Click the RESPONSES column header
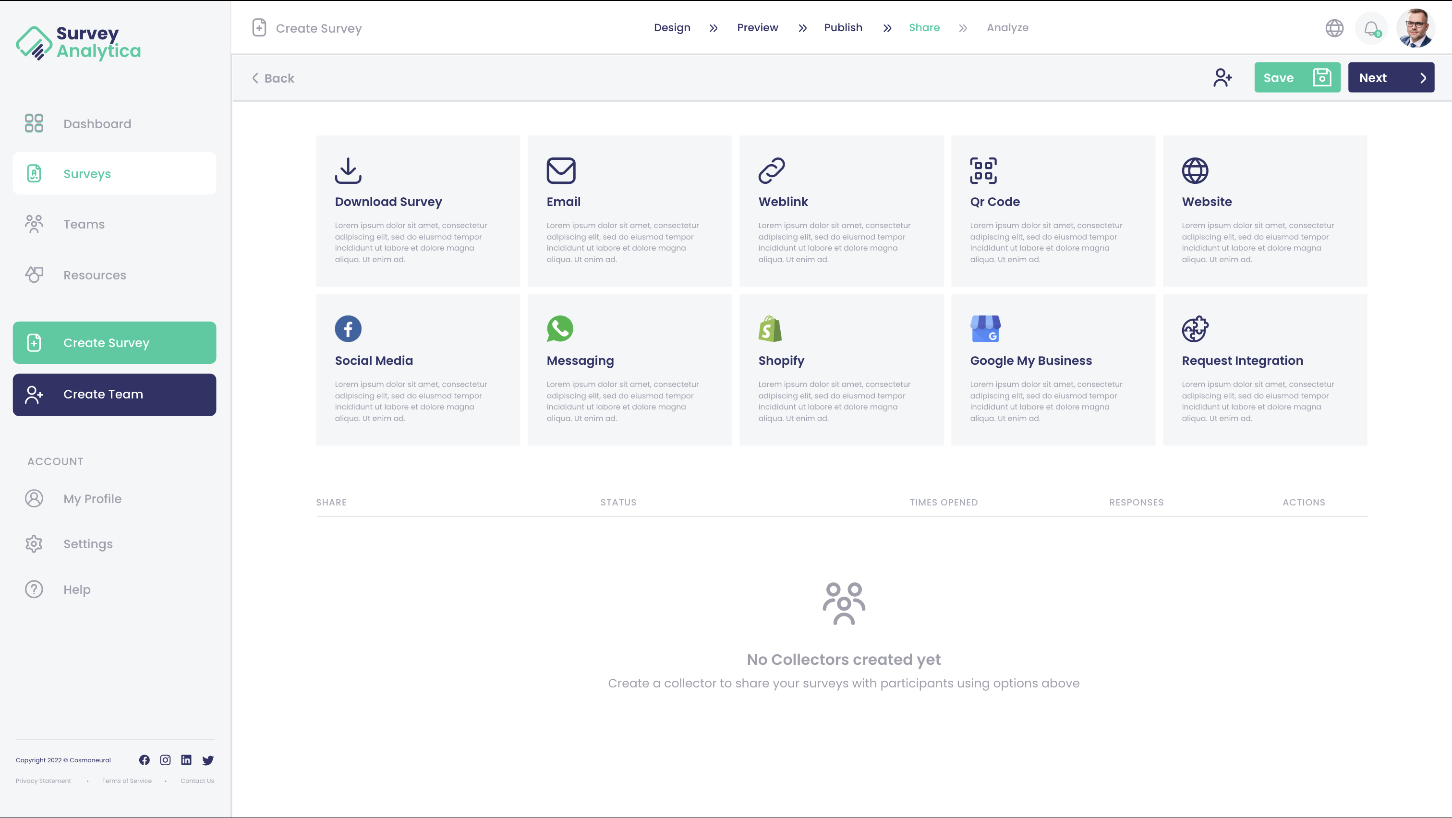The image size is (1452, 818). pyautogui.click(x=1136, y=503)
